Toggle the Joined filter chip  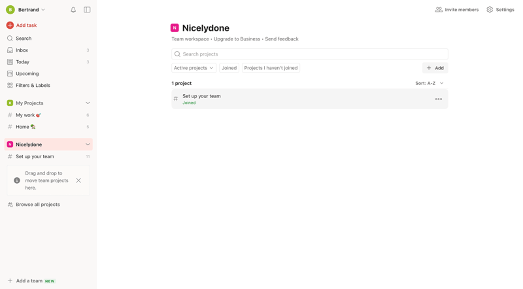coord(229,68)
